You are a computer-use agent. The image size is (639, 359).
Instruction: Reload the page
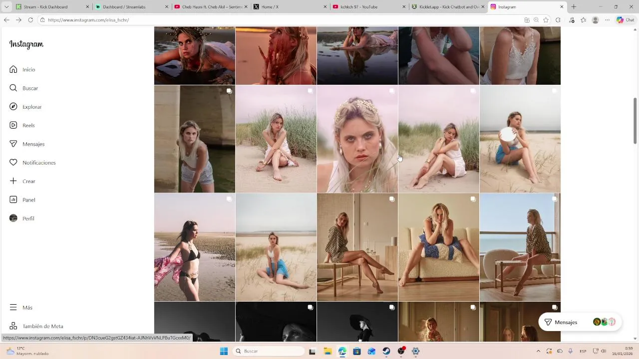30,20
